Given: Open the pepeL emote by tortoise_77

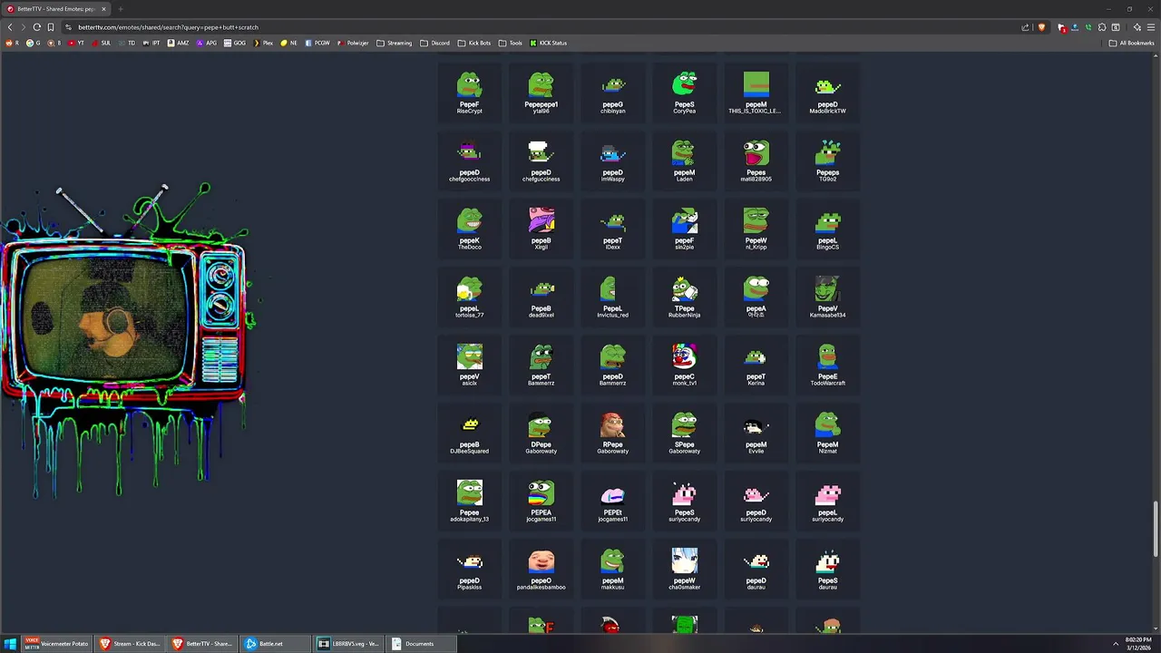Looking at the screenshot, I should pos(469,297).
